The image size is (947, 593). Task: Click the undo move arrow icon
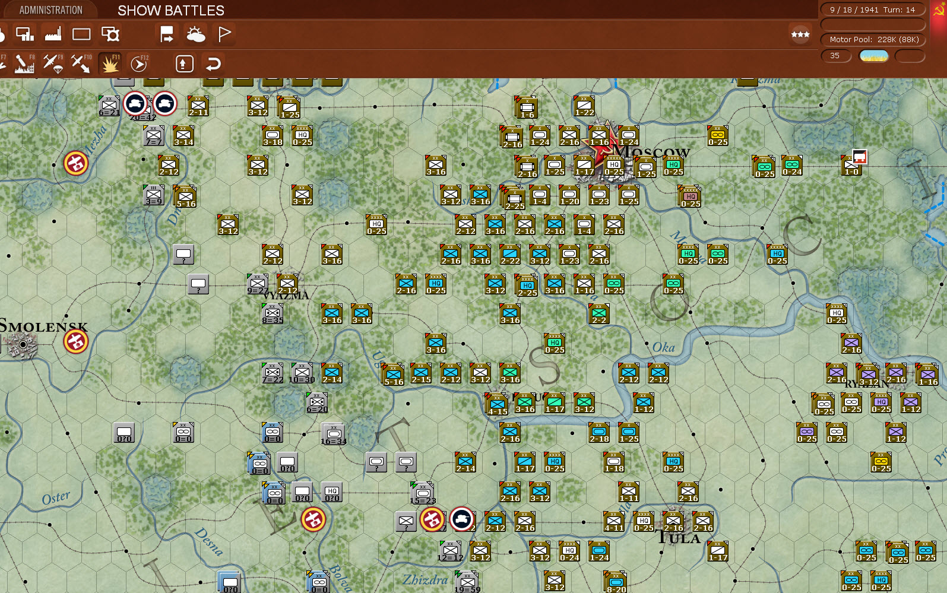pos(213,64)
